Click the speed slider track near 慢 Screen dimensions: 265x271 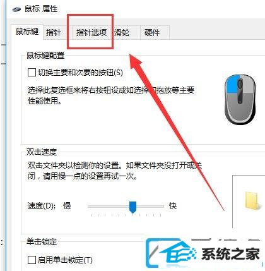(x=99, y=207)
